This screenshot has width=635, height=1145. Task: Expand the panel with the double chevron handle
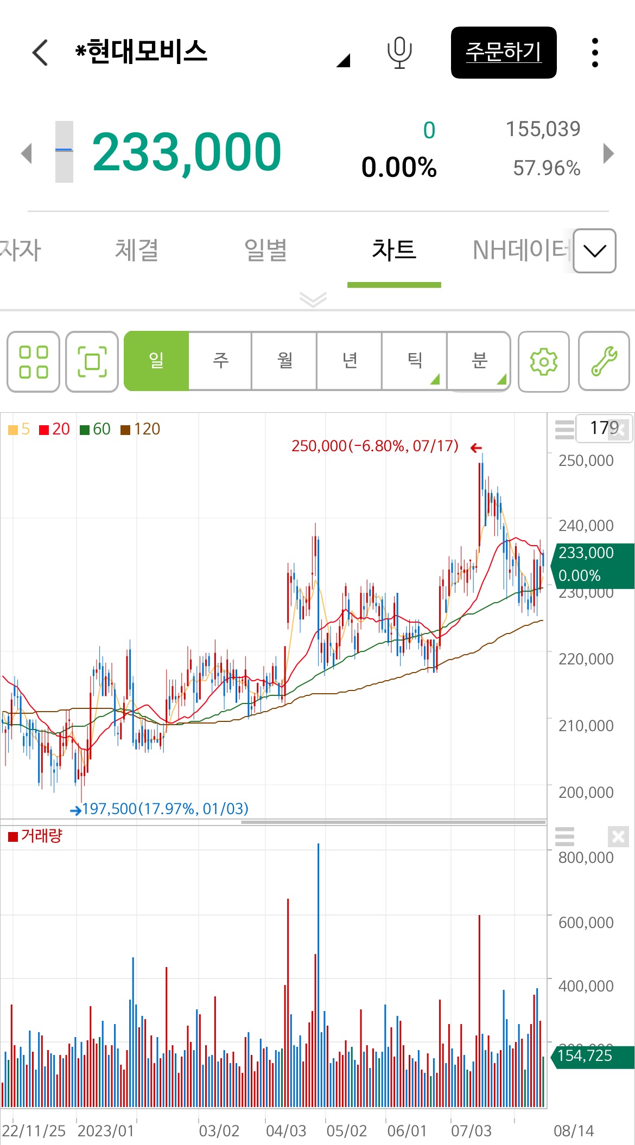[x=313, y=299]
